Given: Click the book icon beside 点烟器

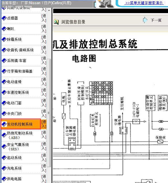Looking at the screenshot, I should click(4, 18).
